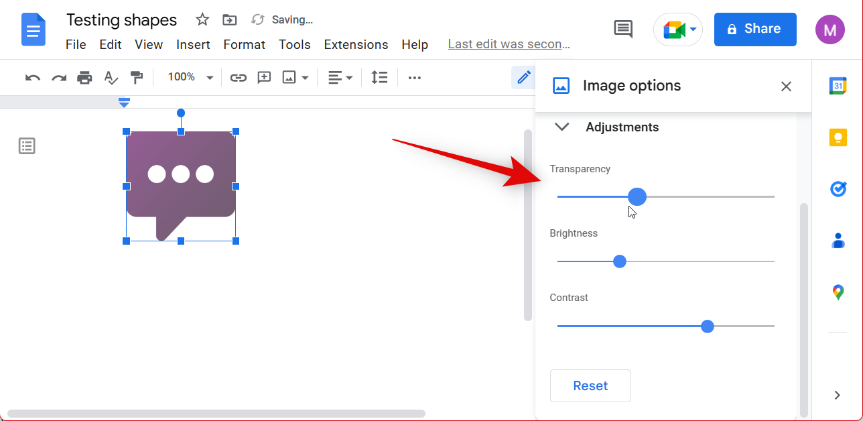Collapse the Adjustments section
The image size is (863, 421).
coord(562,127)
